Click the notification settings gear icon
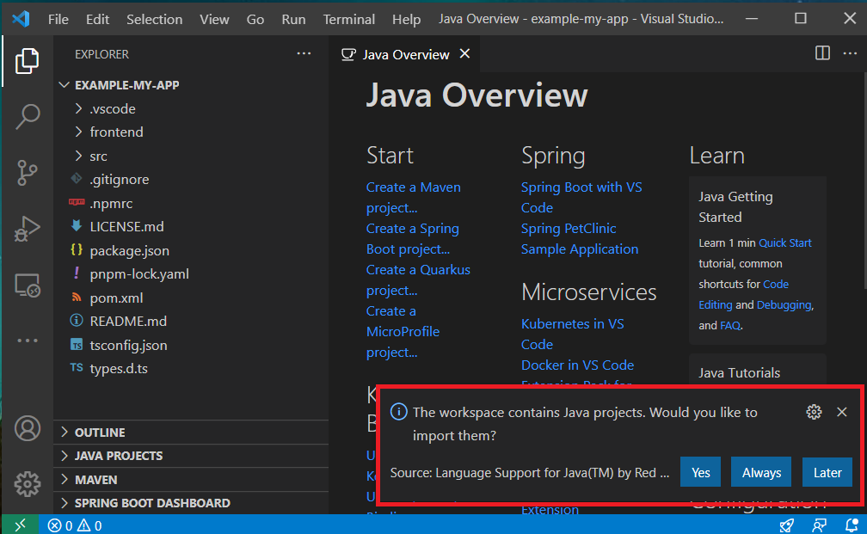This screenshot has width=867, height=534. (814, 412)
